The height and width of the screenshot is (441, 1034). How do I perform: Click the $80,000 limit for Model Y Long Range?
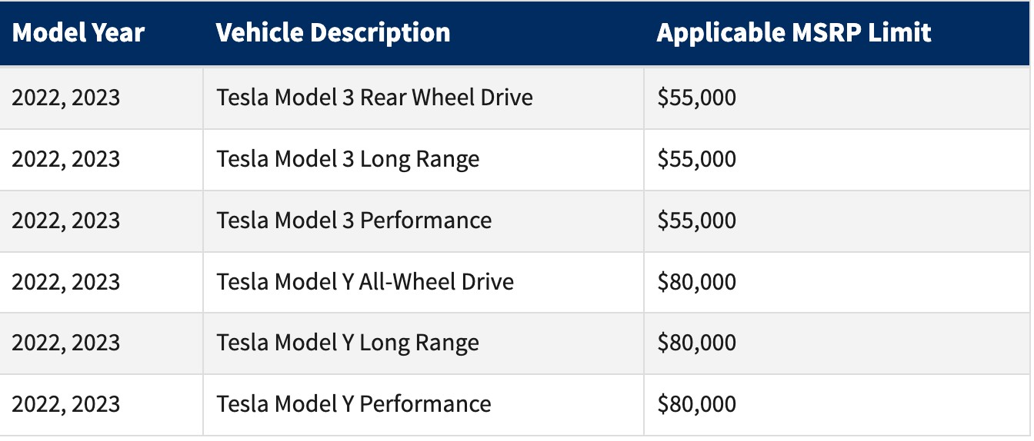[696, 343]
